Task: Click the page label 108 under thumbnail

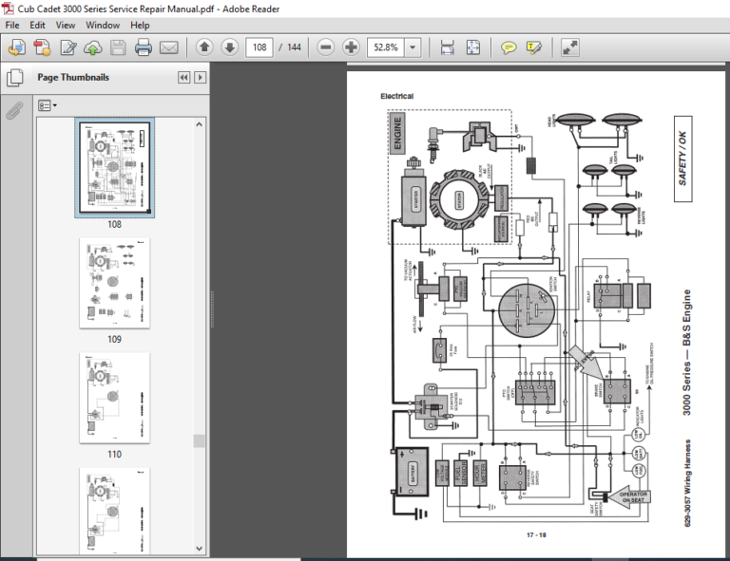Action: coord(114,224)
